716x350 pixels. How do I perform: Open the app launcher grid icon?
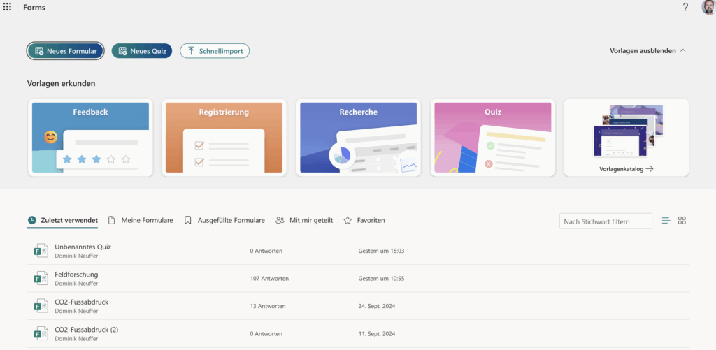(x=7, y=7)
